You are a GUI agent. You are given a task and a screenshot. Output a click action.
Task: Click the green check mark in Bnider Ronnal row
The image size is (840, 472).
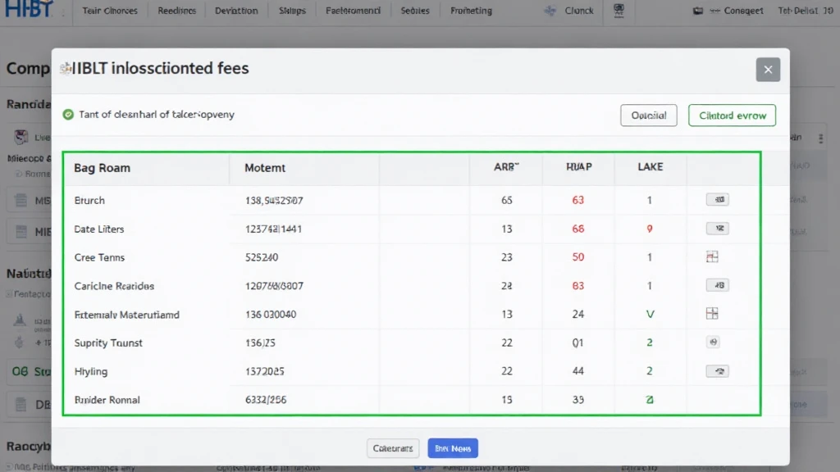[x=650, y=400]
